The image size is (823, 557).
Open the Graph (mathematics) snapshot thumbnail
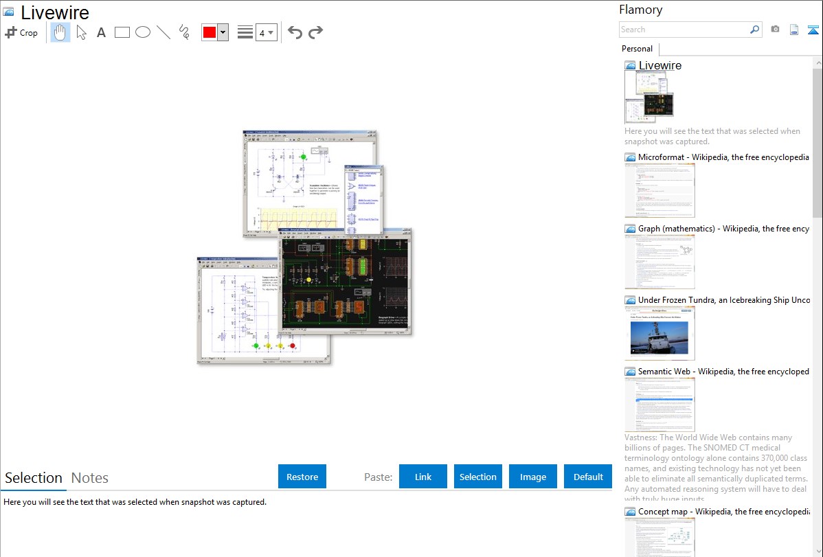coord(659,262)
